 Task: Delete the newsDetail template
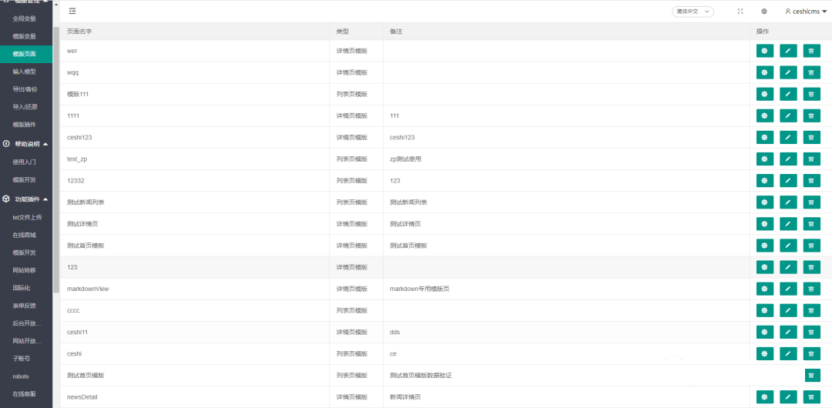pyautogui.click(x=812, y=397)
